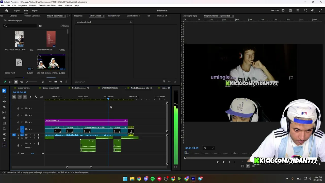Image resolution: width=325 pixels, height=183 pixels.
Task: Select the Ripple Edit tool
Action: tap(4, 102)
